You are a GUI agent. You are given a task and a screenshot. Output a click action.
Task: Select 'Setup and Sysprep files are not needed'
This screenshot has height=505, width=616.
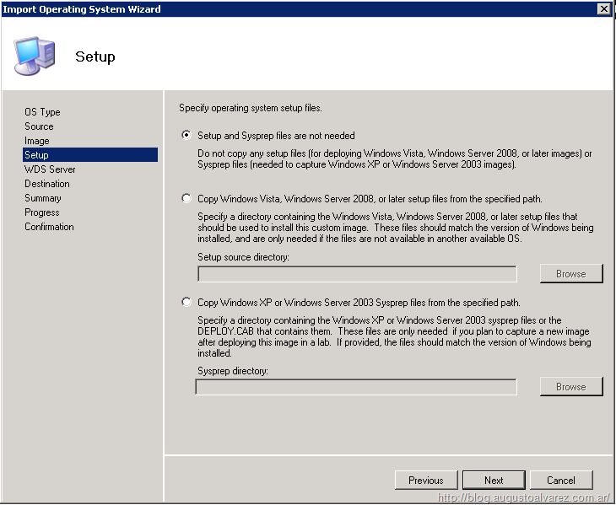(x=186, y=135)
